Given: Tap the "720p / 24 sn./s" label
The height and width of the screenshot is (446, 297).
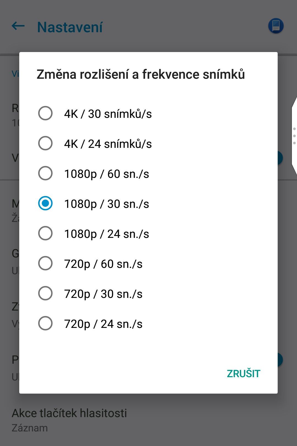Looking at the screenshot, I should (103, 324).
